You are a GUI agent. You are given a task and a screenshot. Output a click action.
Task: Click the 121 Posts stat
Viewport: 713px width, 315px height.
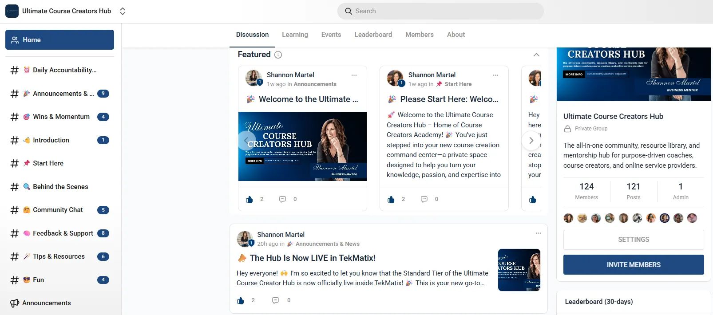coord(634,191)
